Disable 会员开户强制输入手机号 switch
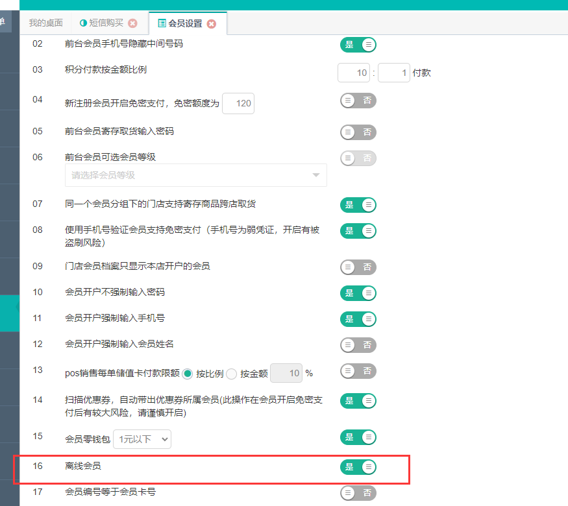The image size is (568, 506). click(358, 319)
